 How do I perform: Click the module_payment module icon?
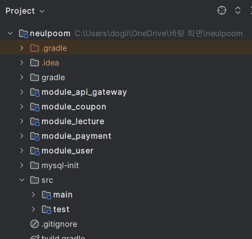coord(35,136)
